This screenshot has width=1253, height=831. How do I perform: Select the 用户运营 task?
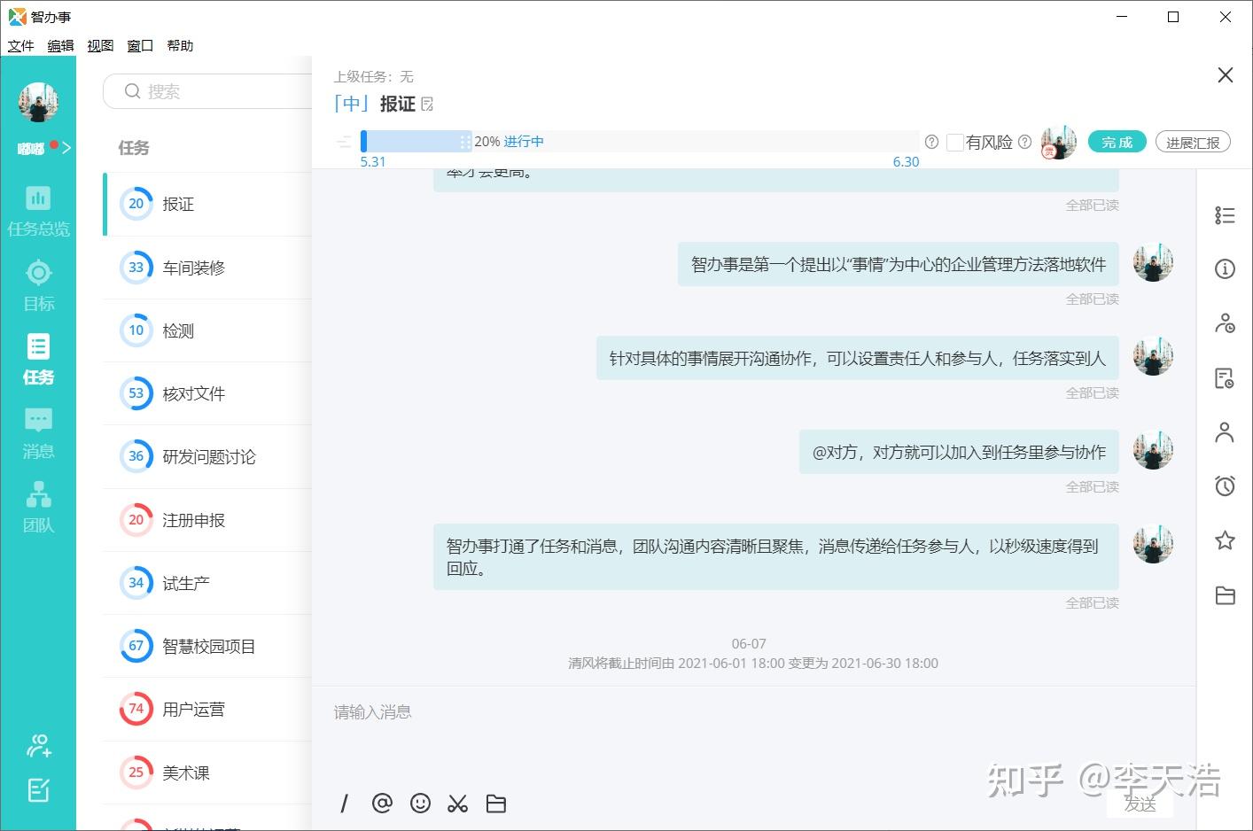coord(207,709)
